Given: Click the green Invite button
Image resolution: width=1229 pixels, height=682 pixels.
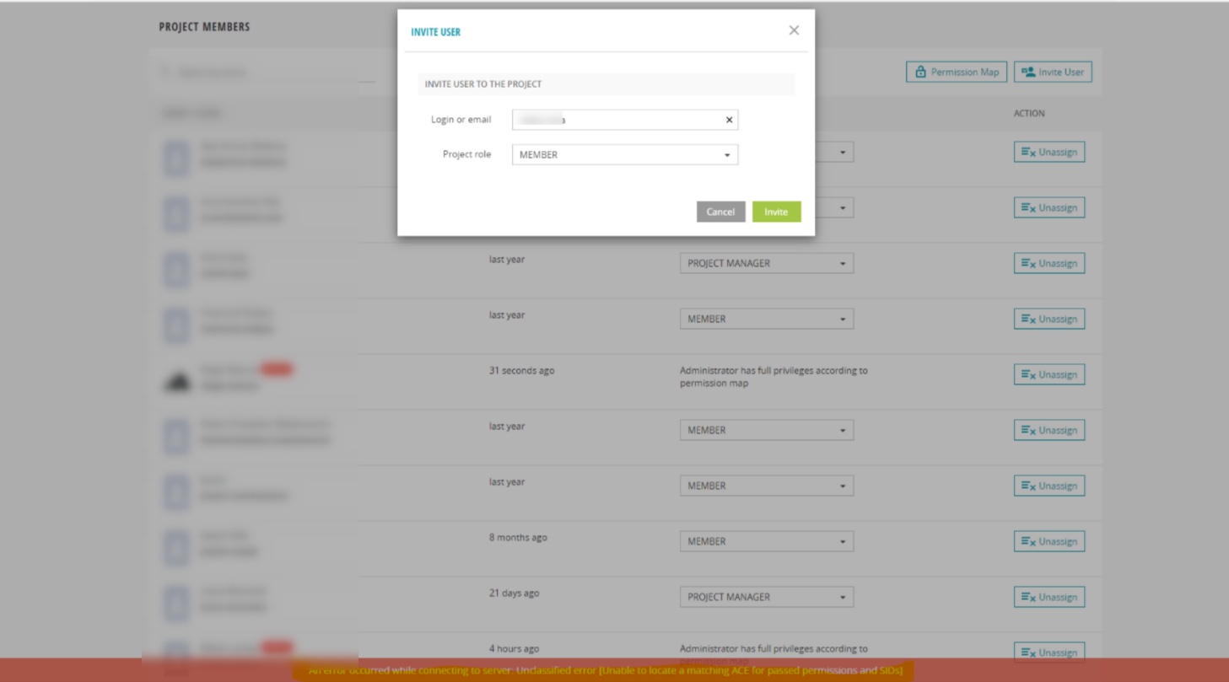Looking at the screenshot, I should (774, 212).
